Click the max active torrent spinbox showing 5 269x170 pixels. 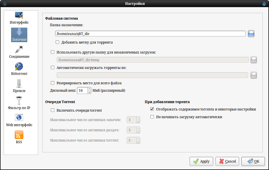coord(133,140)
